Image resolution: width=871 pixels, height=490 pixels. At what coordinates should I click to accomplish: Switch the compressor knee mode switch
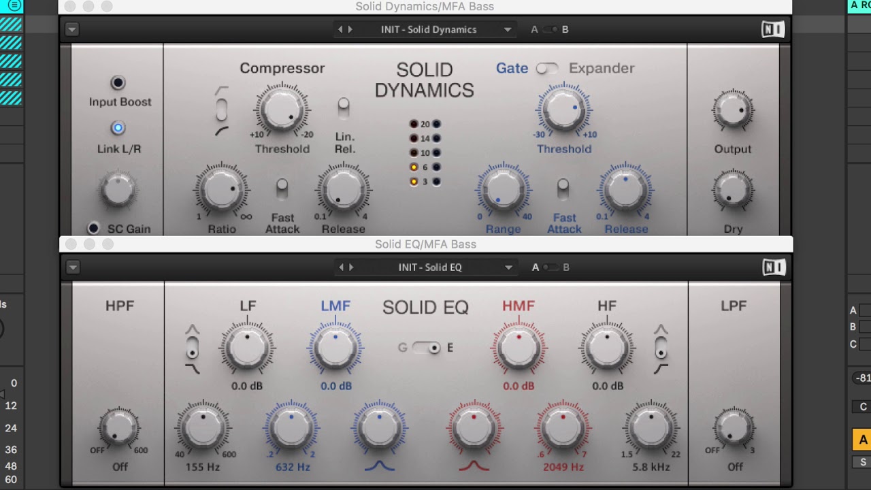[222, 110]
